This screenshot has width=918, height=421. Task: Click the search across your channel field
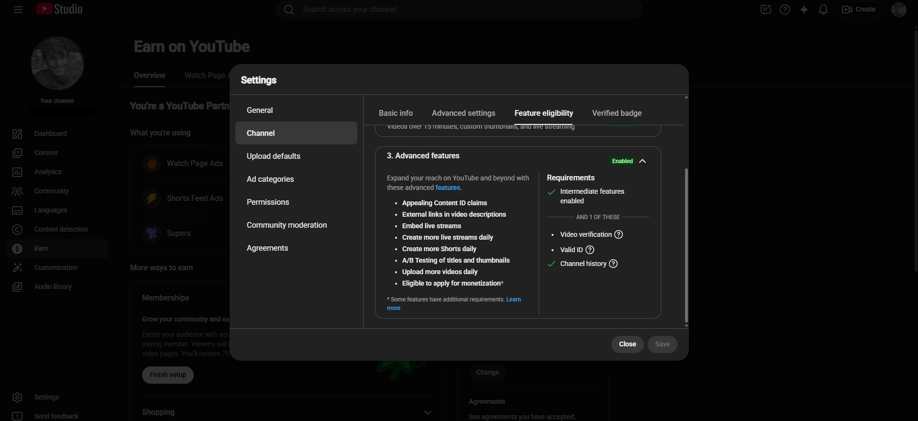tap(459, 10)
